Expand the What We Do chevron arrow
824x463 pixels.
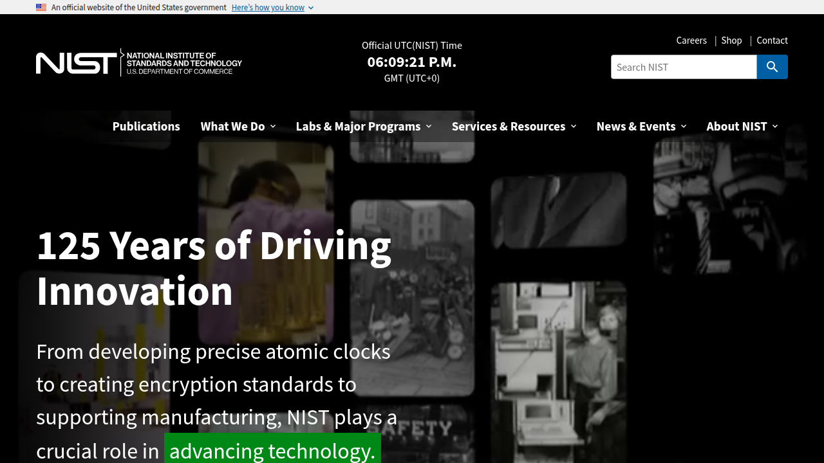pos(273,126)
